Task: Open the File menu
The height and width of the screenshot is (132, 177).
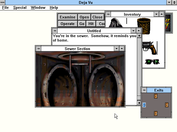Action: [x=6, y=7]
